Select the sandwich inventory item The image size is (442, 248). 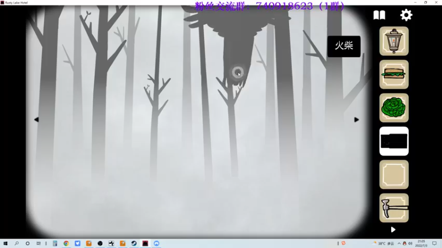(394, 74)
